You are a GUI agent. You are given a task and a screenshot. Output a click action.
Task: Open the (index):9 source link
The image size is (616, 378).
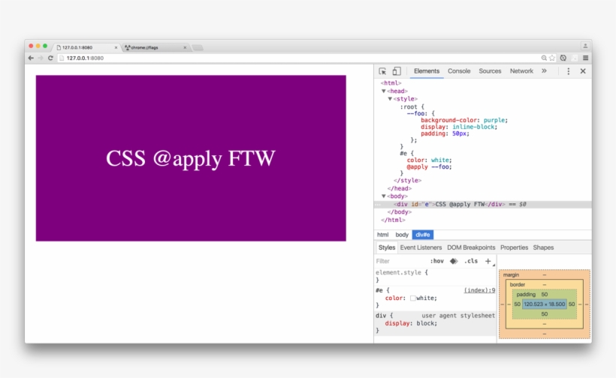tap(479, 289)
